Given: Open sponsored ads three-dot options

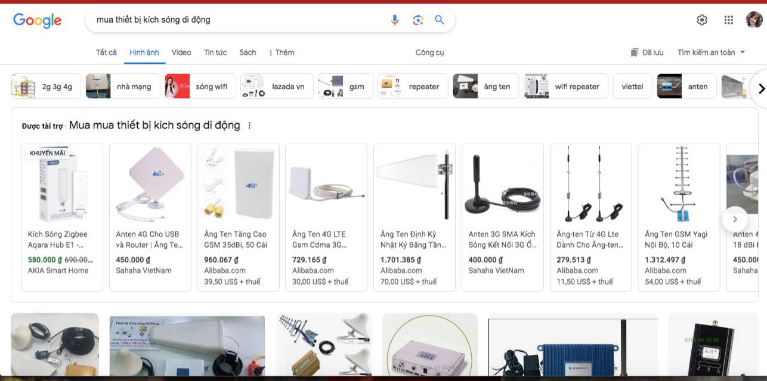Looking at the screenshot, I should (249, 126).
